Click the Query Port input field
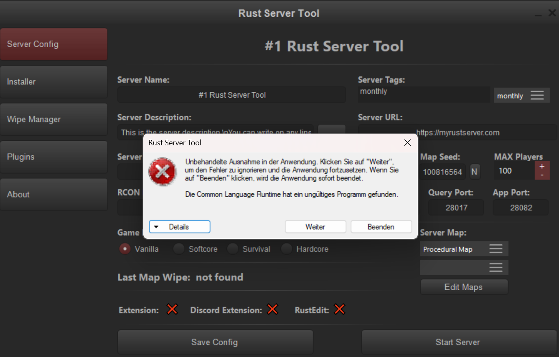 pyautogui.click(x=456, y=208)
